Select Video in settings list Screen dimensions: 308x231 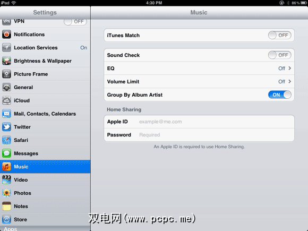[x=45, y=179]
